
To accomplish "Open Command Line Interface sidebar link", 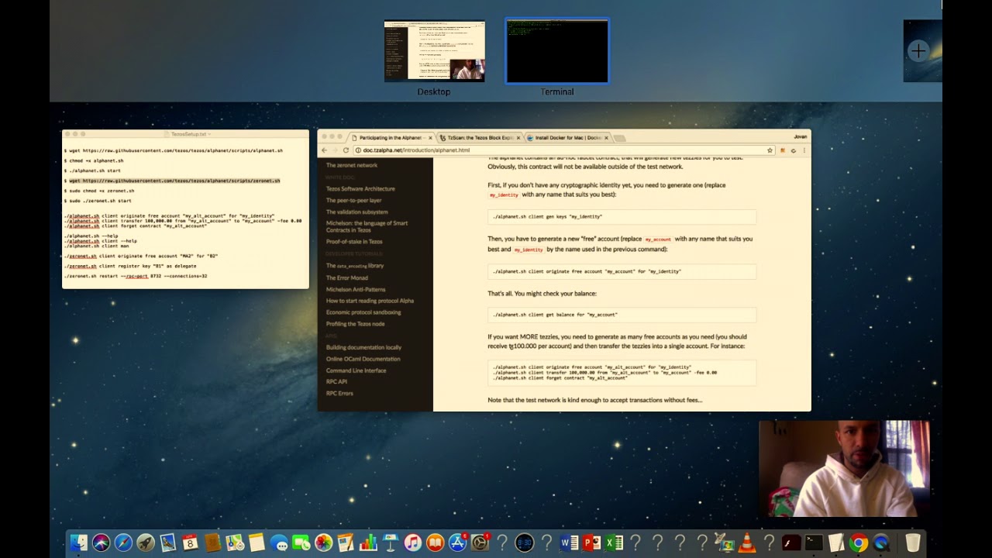I will (356, 370).
